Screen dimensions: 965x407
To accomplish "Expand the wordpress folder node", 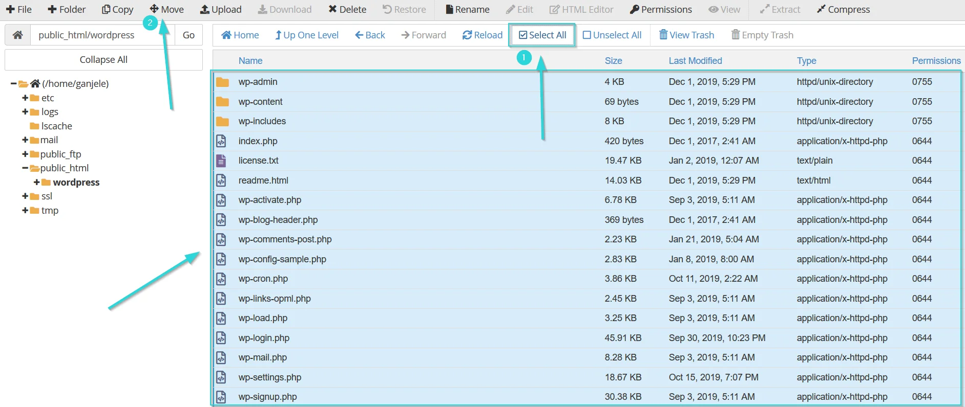I will tap(36, 183).
